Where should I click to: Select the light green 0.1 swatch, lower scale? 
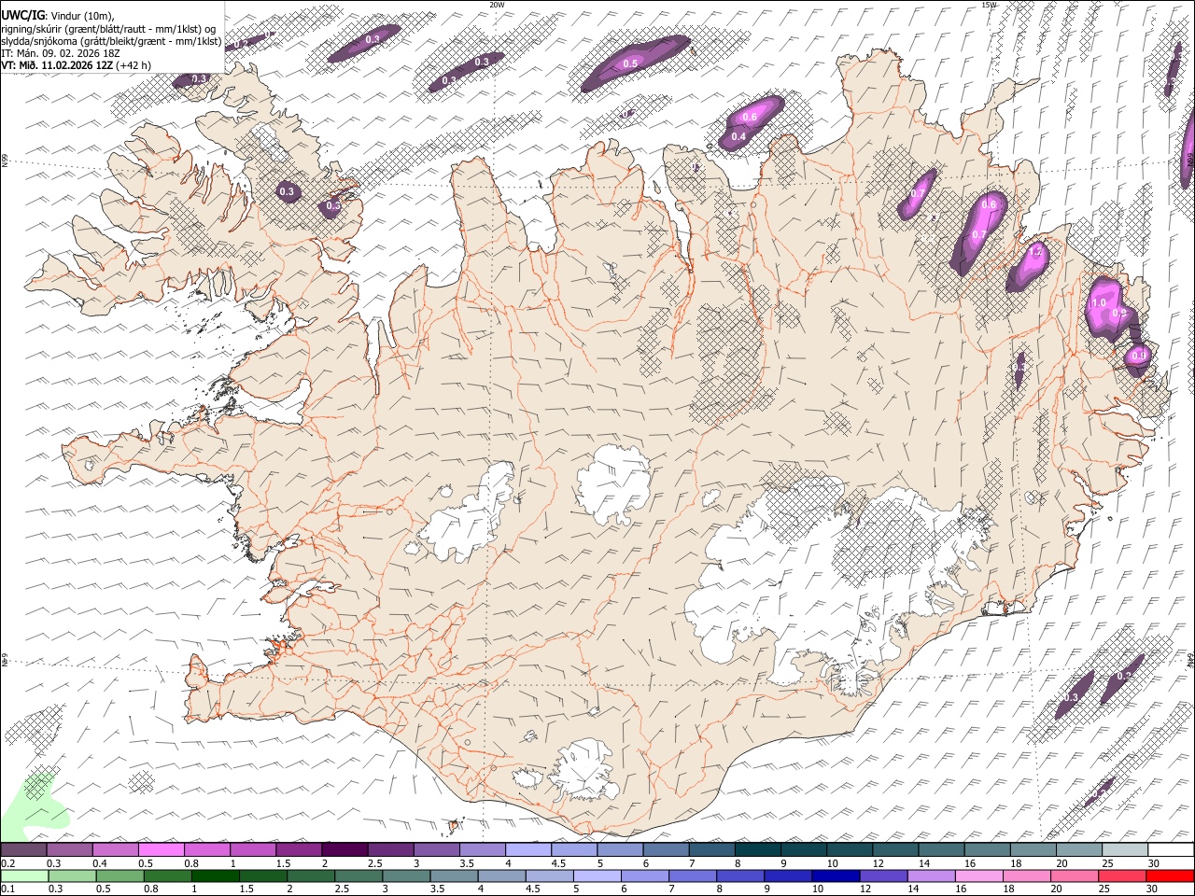pyautogui.click(x=23, y=875)
